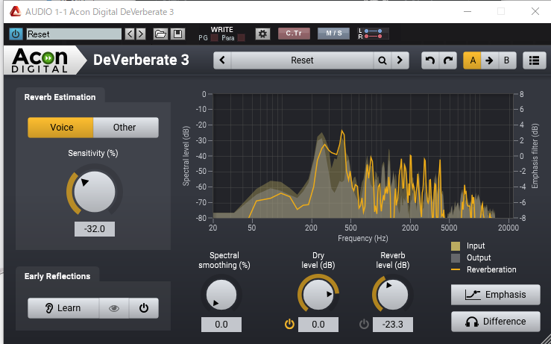Click Dry level value field 0.0
Screen dimensions: 551x344
318,325
